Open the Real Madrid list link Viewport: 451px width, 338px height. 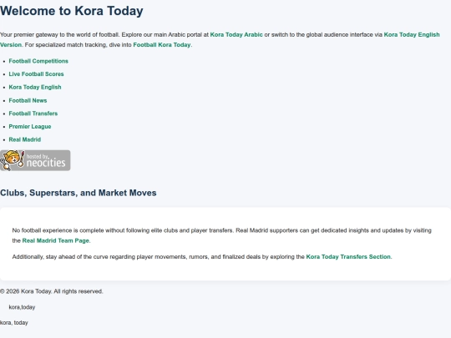25,139
